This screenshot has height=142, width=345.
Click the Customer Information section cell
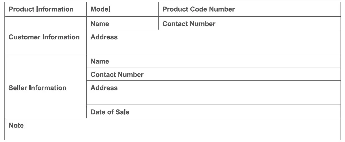tap(45, 37)
